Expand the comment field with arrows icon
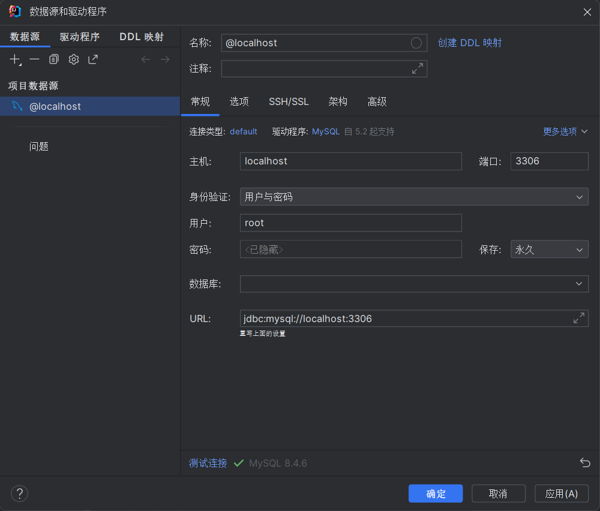This screenshot has height=511, width=600. (418, 68)
